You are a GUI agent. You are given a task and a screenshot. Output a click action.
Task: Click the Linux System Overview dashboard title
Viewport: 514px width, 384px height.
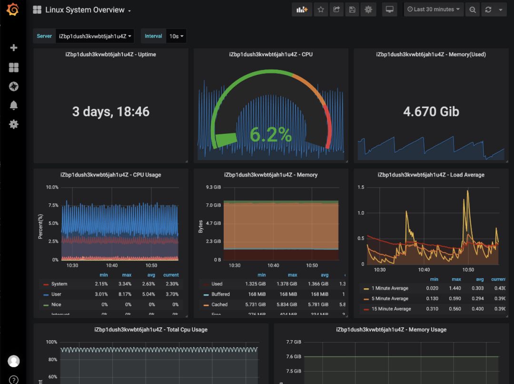coord(85,10)
